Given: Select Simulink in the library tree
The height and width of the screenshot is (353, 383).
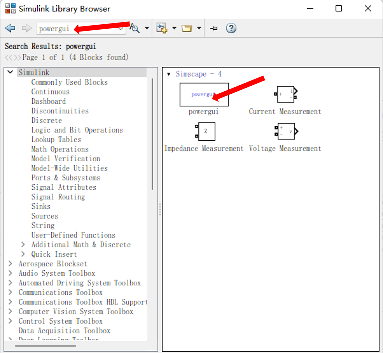Looking at the screenshot, I should click(34, 72).
